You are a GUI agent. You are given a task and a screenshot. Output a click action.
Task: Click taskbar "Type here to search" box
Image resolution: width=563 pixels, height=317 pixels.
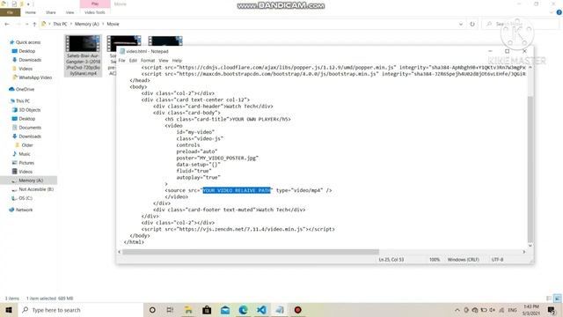(x=80, y=310)
